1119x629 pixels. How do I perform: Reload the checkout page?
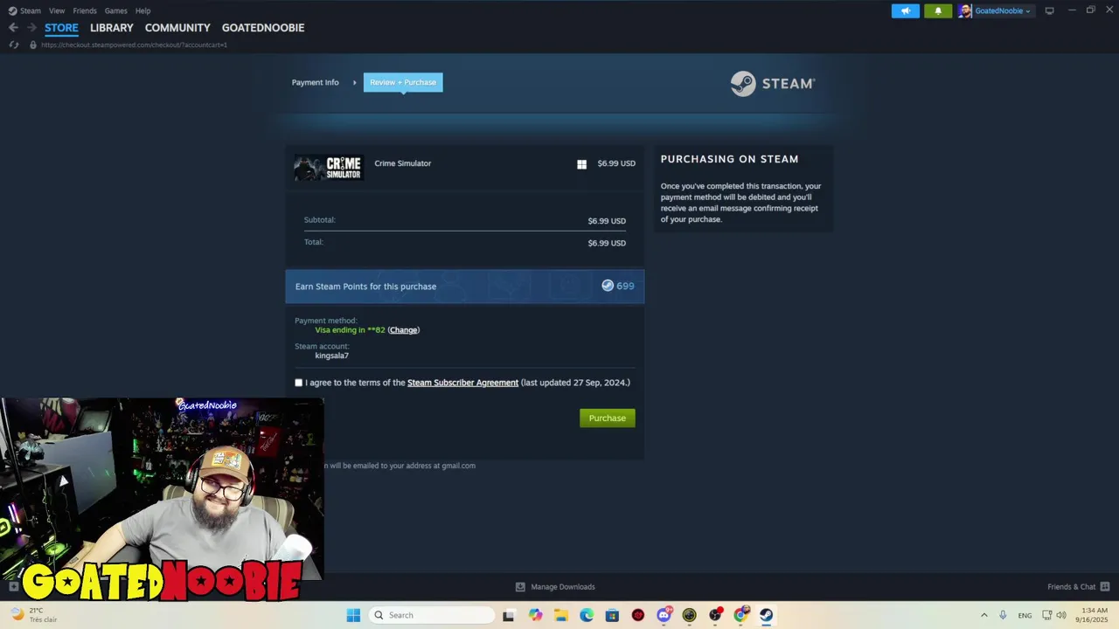pyautogui.click(x=13, y=45)
